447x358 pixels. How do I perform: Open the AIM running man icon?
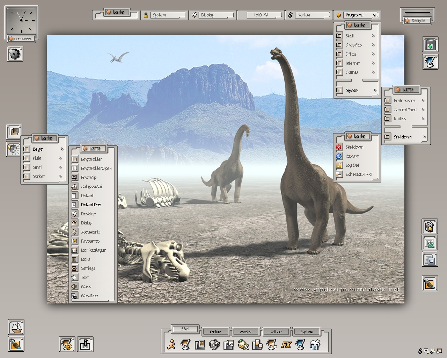[x=171, y=345]
